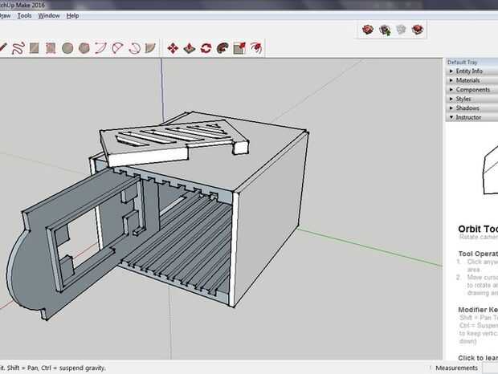Image resolution: width=498 pixels, height=374 pixels.
Task: Click the Measurements input box
Action: [490, 368]
